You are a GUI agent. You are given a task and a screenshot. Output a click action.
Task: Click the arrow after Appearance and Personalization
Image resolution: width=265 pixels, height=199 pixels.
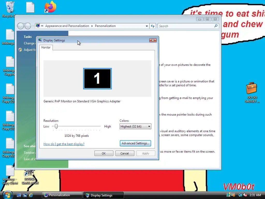point(92,26)
